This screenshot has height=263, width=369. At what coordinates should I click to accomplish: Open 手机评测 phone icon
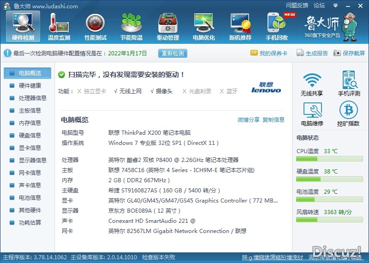[349, 84]
